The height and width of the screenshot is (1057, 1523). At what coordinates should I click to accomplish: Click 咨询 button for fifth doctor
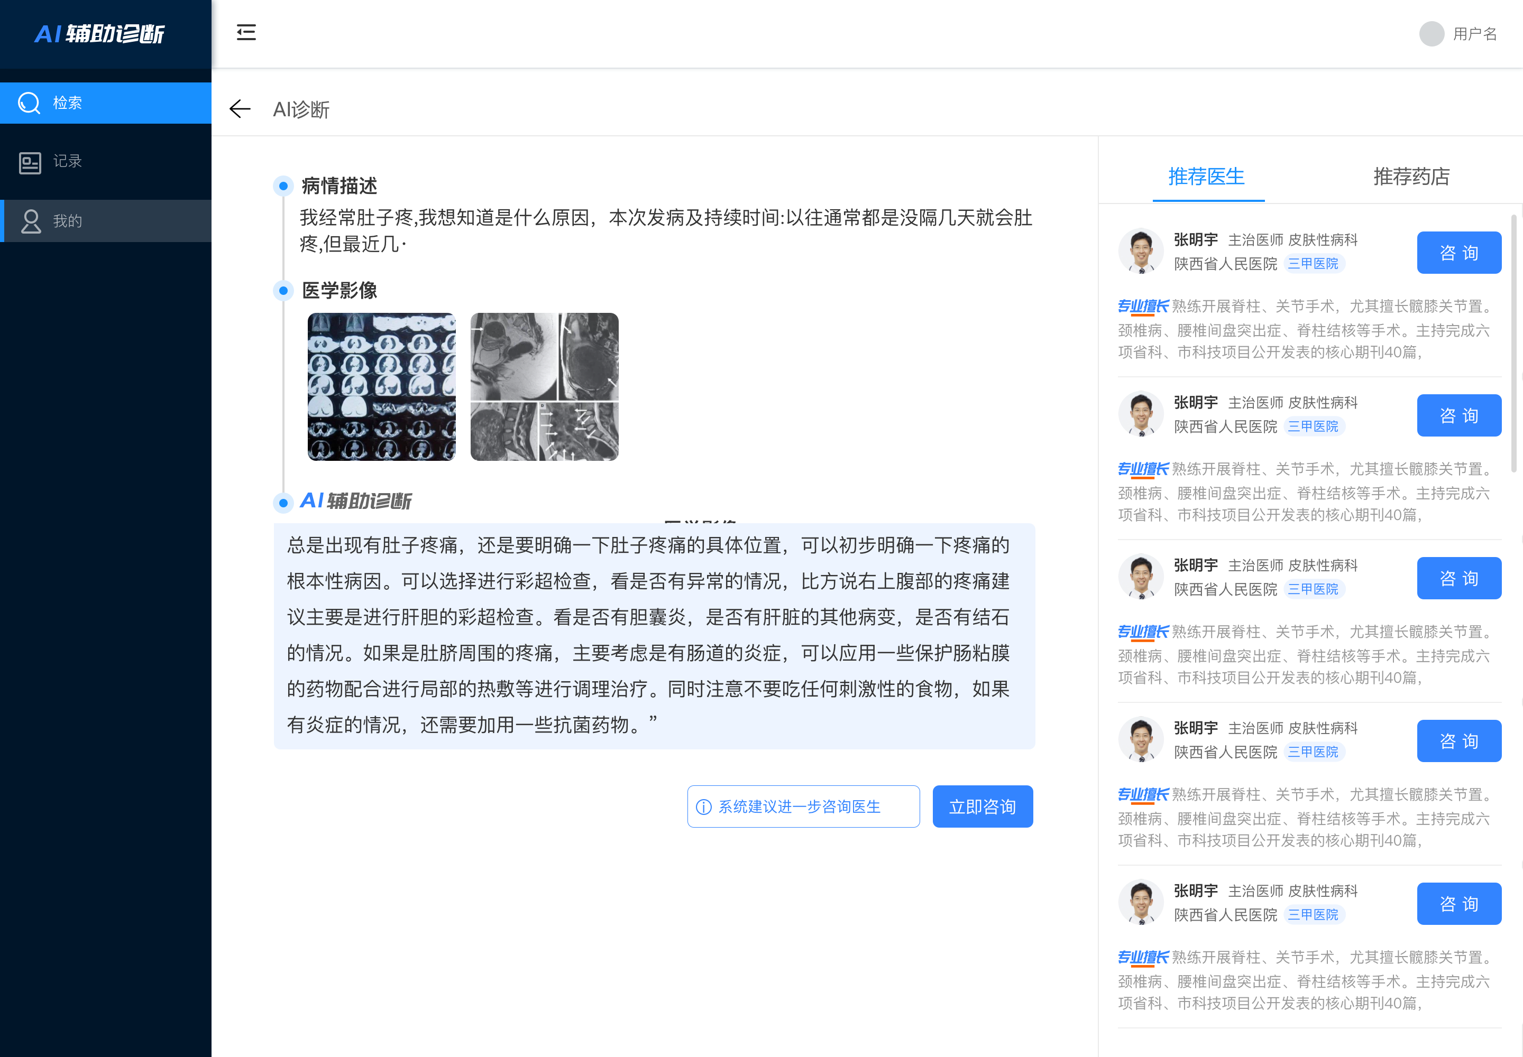coord(1460,904)
